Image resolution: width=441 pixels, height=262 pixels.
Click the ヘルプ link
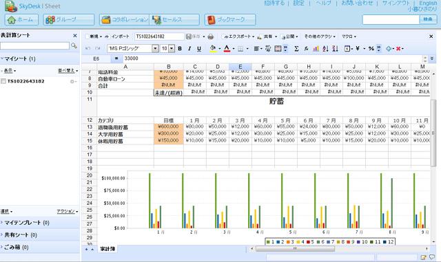point(323,3)
